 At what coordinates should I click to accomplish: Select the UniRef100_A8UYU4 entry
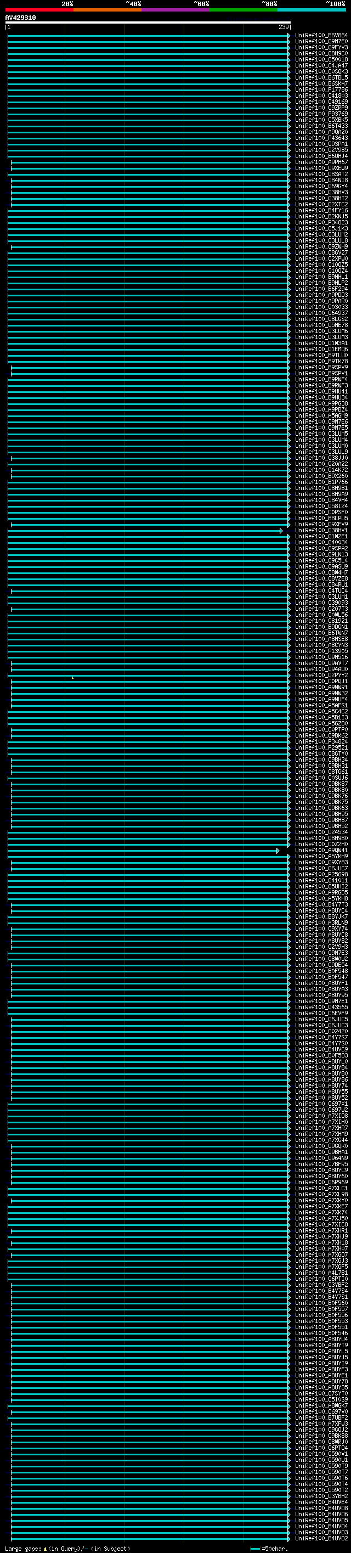click(x=321, y=1339)
